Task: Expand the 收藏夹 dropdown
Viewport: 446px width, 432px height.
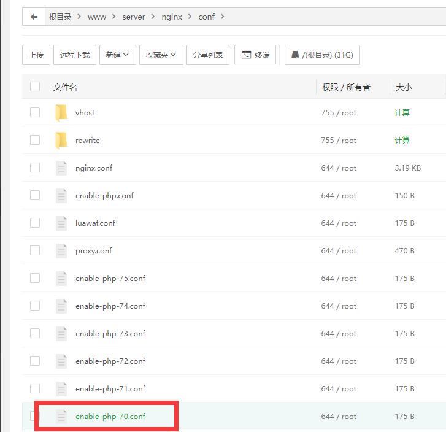Action: (161, 55)
